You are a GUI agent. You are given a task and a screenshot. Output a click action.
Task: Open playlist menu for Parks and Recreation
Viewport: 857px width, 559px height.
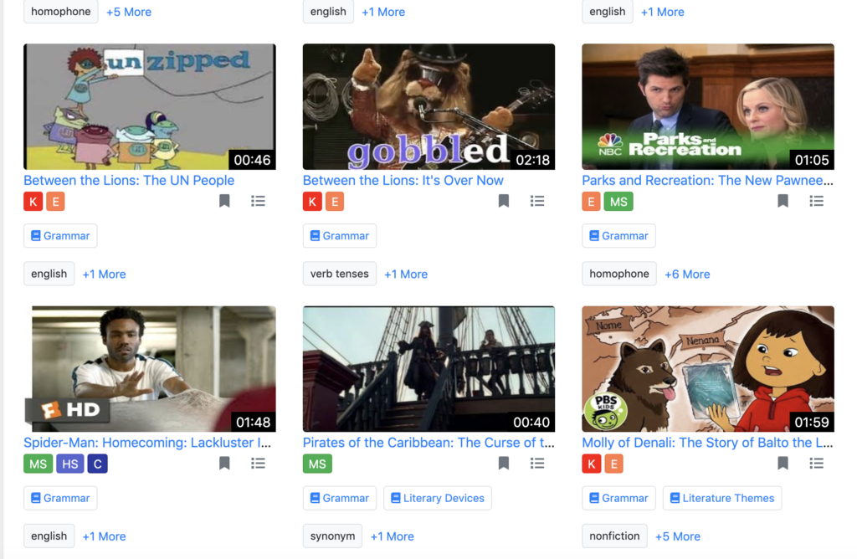point(817,201)
